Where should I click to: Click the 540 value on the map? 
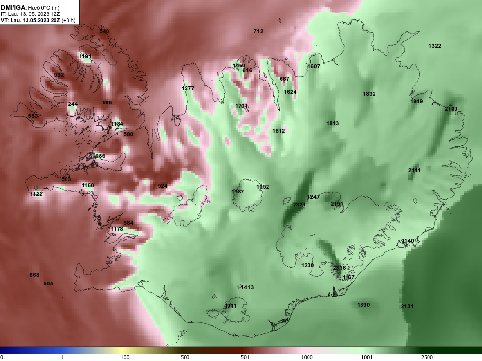[x=104, y=31]
